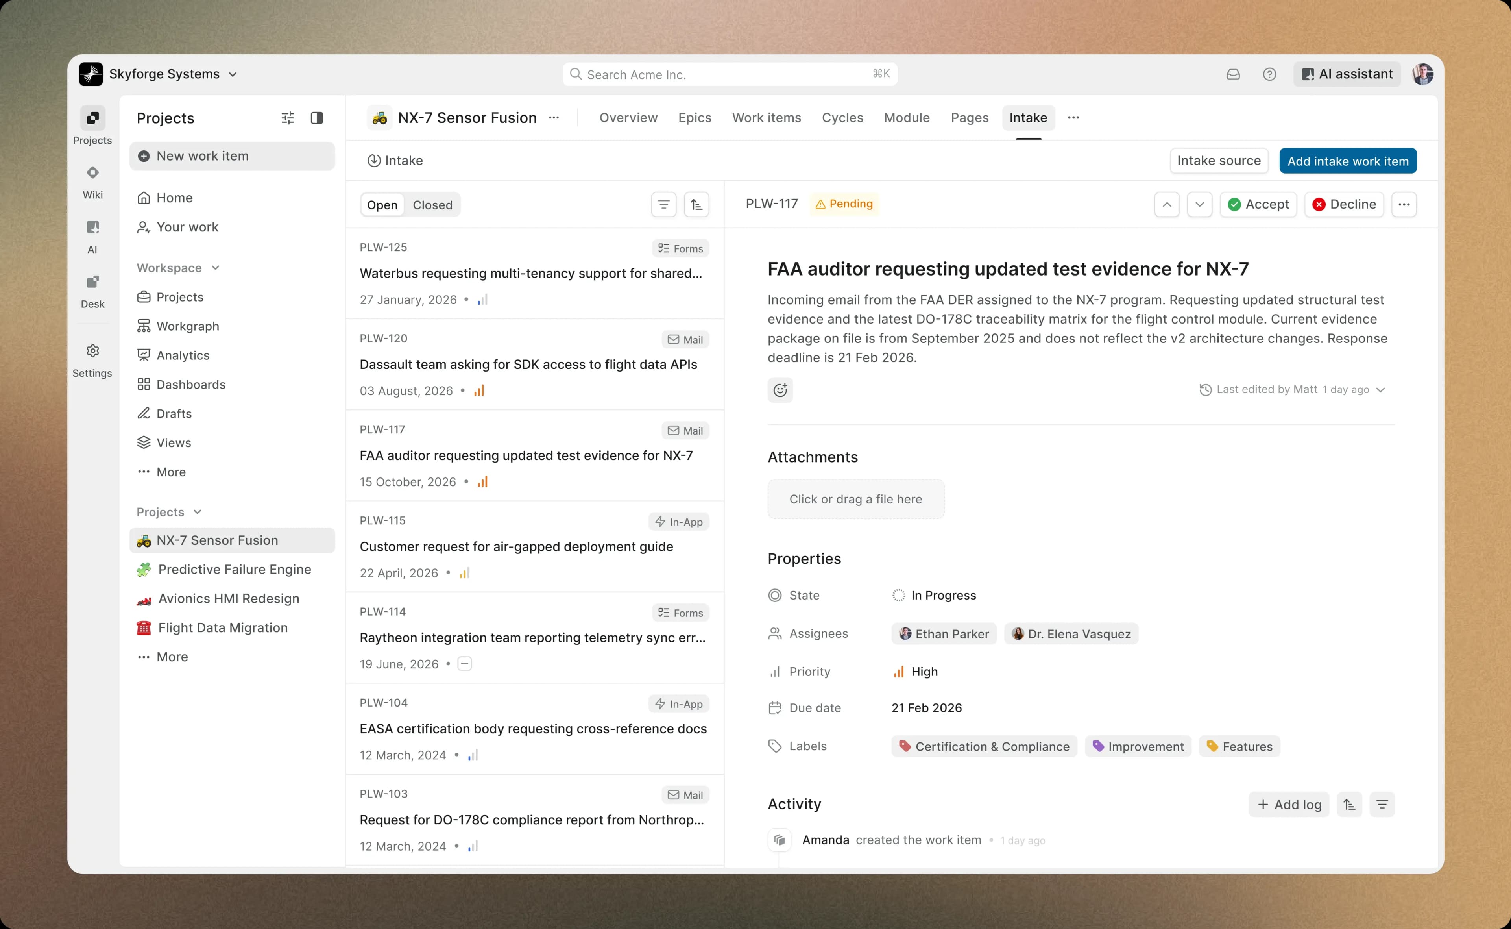This screenshot has width=1511, height=929.
Task: Go to previous intake item arrow
Action: (x=1167, y=205)
